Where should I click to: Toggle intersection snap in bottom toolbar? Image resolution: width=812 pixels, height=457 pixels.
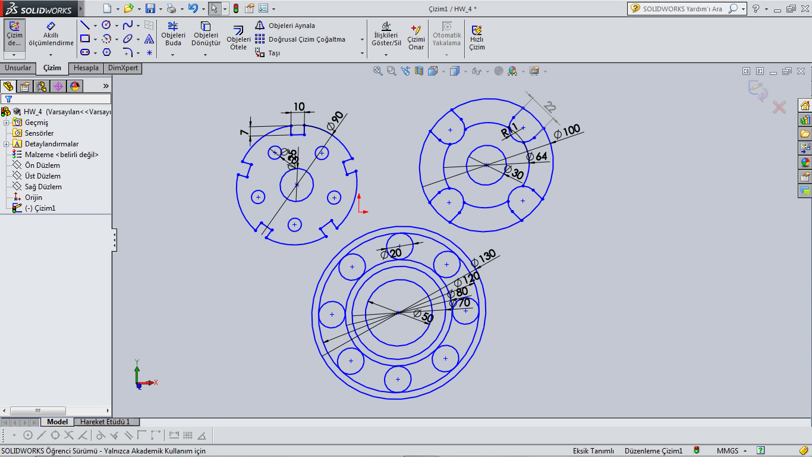69,435
